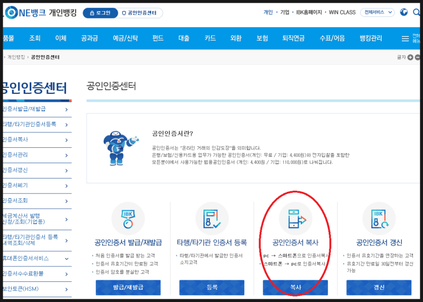
Task: Expand 인증서발급/재발급 sidebar item
Action: [x=36, y=109]
